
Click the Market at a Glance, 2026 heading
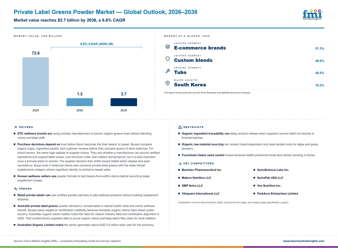[187, 36]
